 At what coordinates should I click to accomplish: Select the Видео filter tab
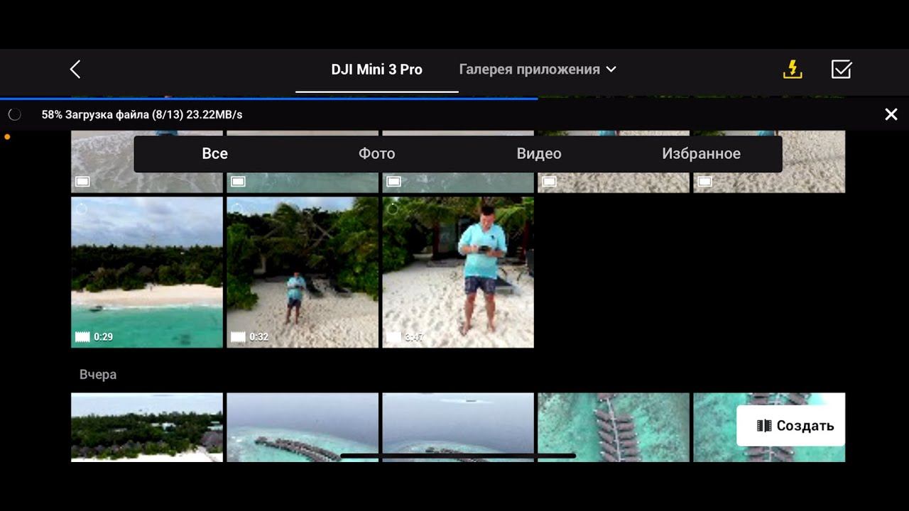point(539,153)
